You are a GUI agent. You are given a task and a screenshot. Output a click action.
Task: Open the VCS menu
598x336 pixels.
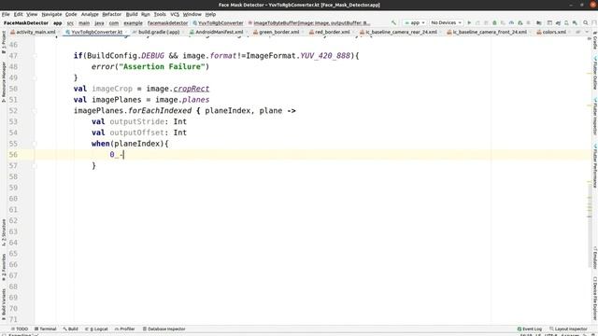click(x=175, y=14)
